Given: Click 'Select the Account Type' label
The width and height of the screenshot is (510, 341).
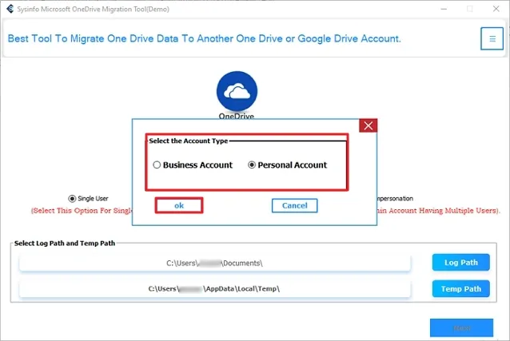Looking at the screenshot, I should tap(189, 141).
